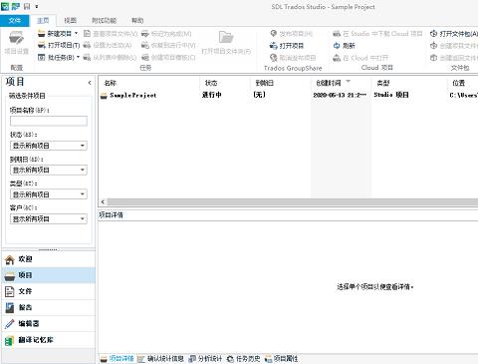The image size is (478, 364).
Task: Click 打开项目文件夹(F) Open Project Folder
Action: point(226,43)
